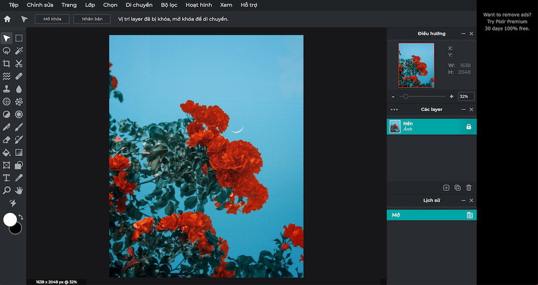Close the Điều hướng panel

coord(471,33)
